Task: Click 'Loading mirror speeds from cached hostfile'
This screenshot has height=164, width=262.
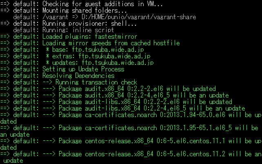Action: coord(111,43)
